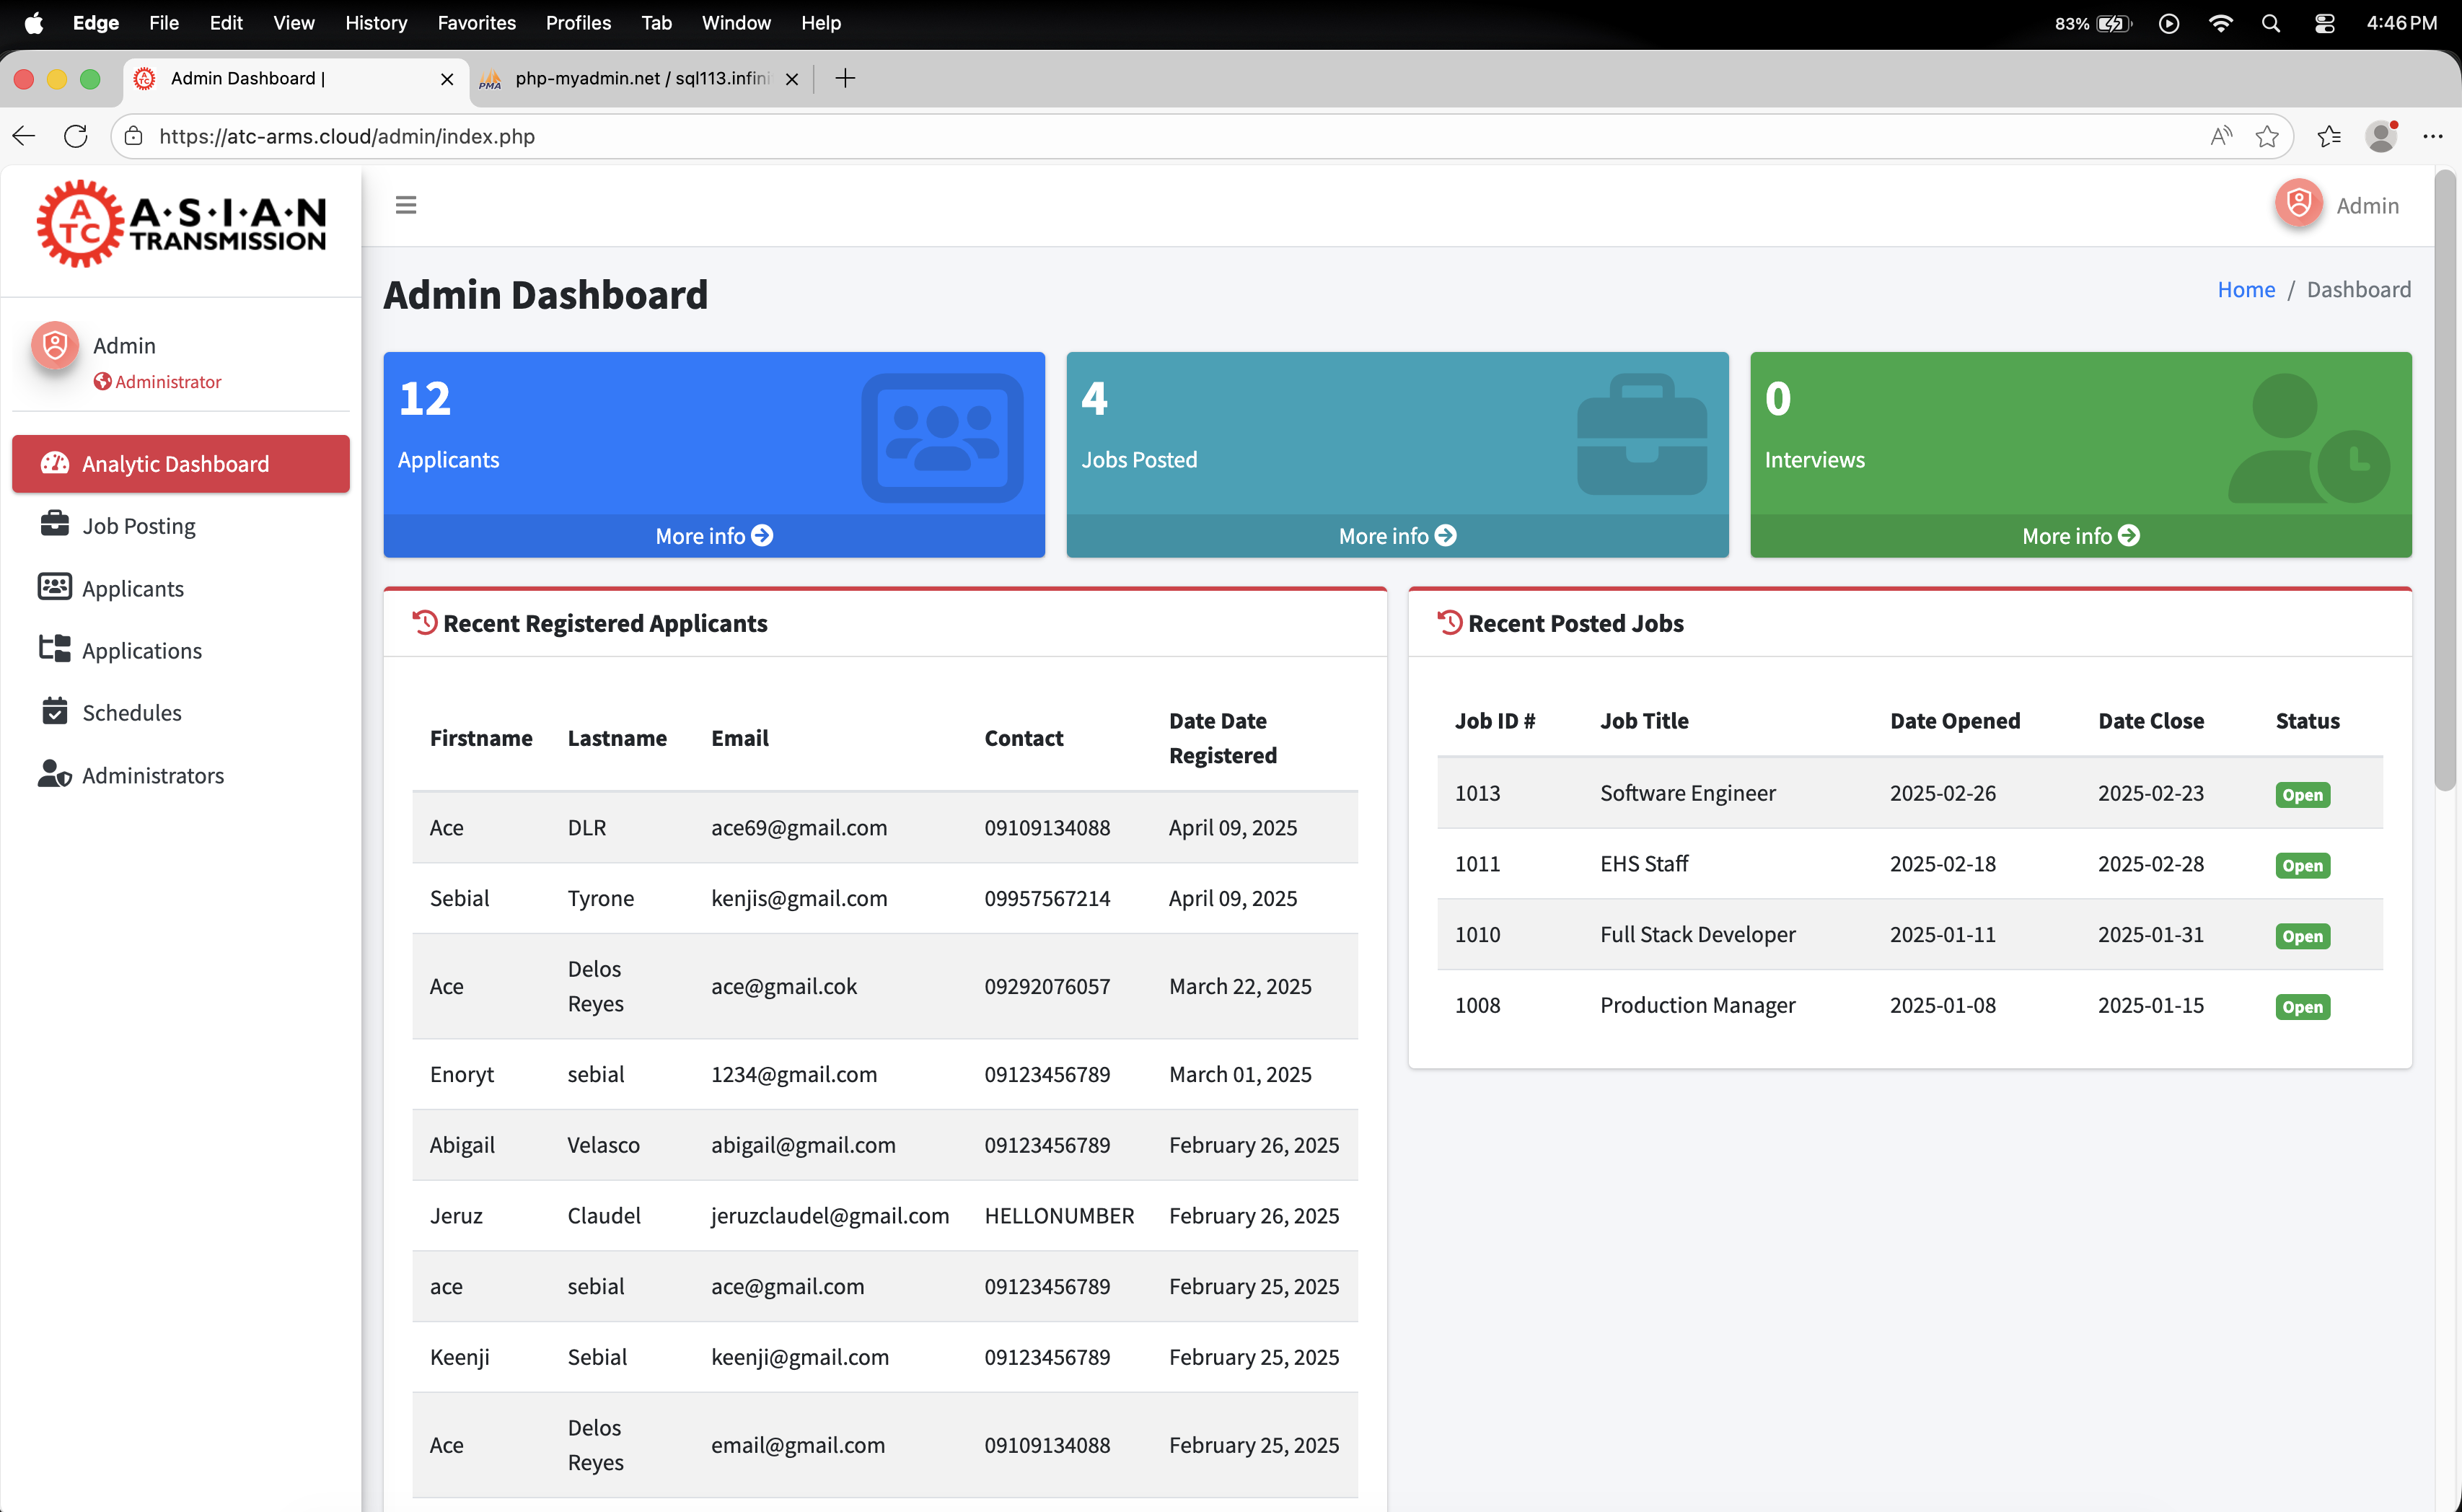Select the Analytic Dashboard sidebar item
Screen dimensions: 2462x1512
pos(180,463)
